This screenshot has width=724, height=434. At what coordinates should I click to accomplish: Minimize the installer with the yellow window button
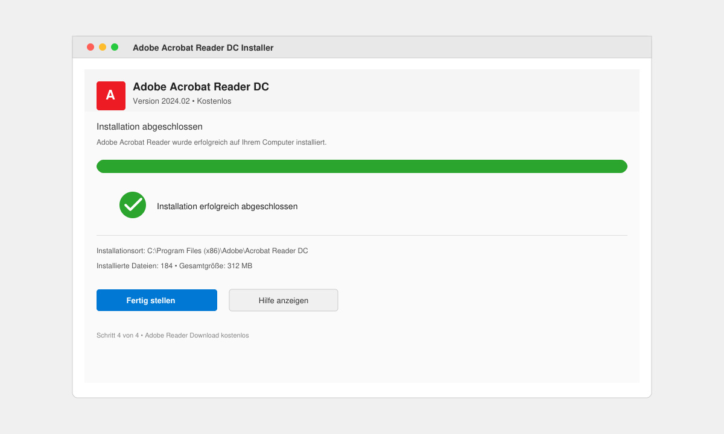(103, 47)
